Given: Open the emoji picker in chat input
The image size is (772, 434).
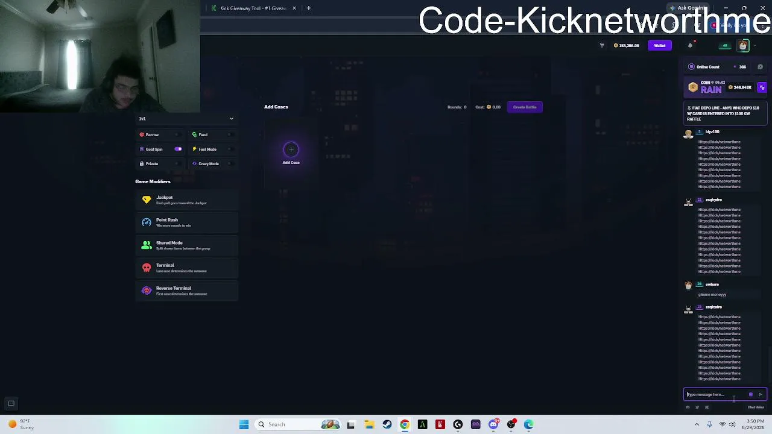Looking at the screenshot, I should pos(751,395).
